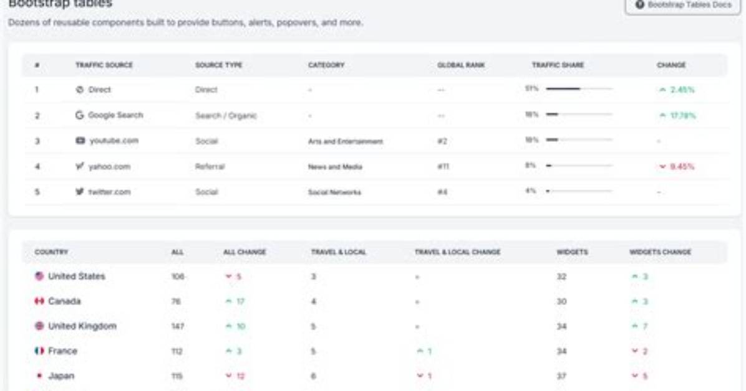Click the Source Type column header
Screen dimensions: 746x391
pyautogui.click(x=218, y=65)
